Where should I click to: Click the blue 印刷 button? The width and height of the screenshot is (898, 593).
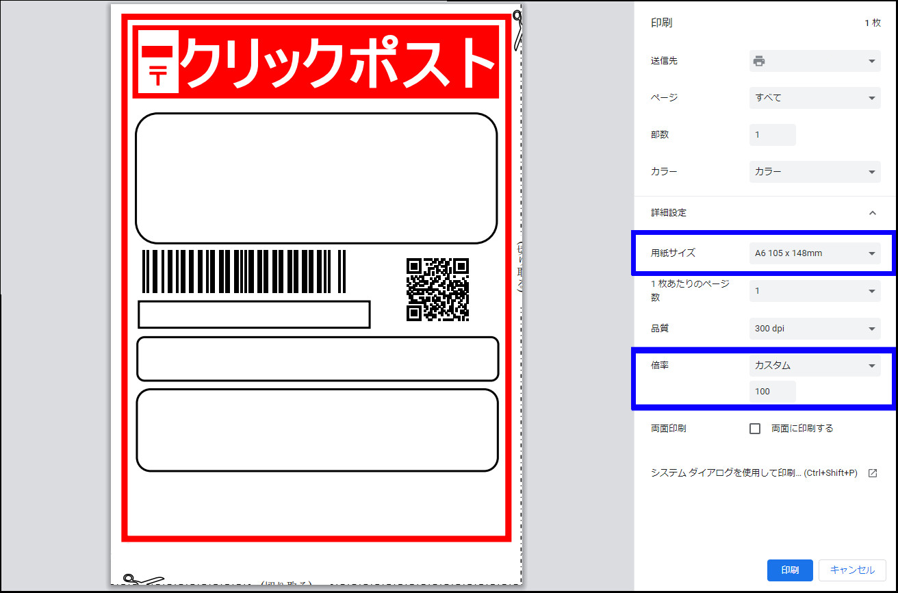[790, 570]
